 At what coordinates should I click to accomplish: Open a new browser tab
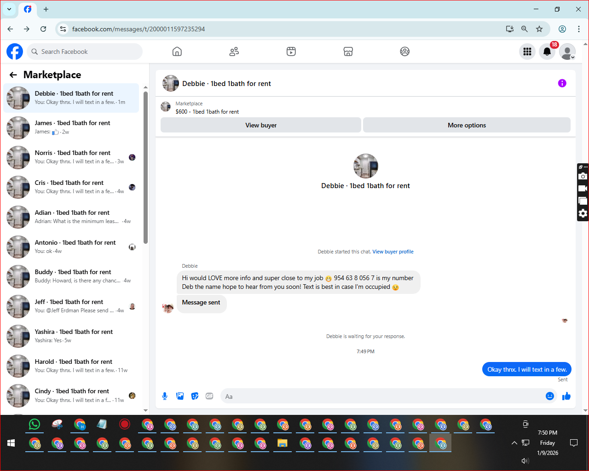(x=46, y=9)
